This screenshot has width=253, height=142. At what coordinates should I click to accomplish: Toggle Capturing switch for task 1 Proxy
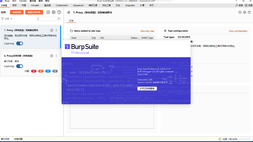19,43
